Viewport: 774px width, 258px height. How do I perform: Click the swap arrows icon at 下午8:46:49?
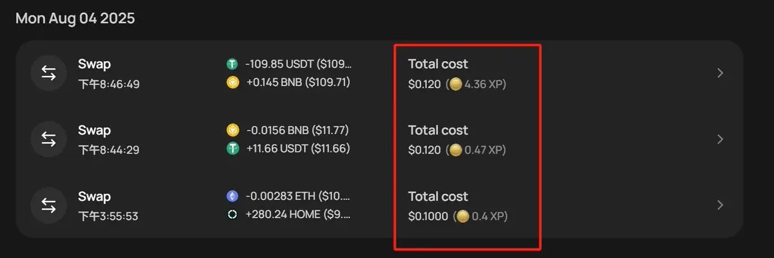click(48, 73)
